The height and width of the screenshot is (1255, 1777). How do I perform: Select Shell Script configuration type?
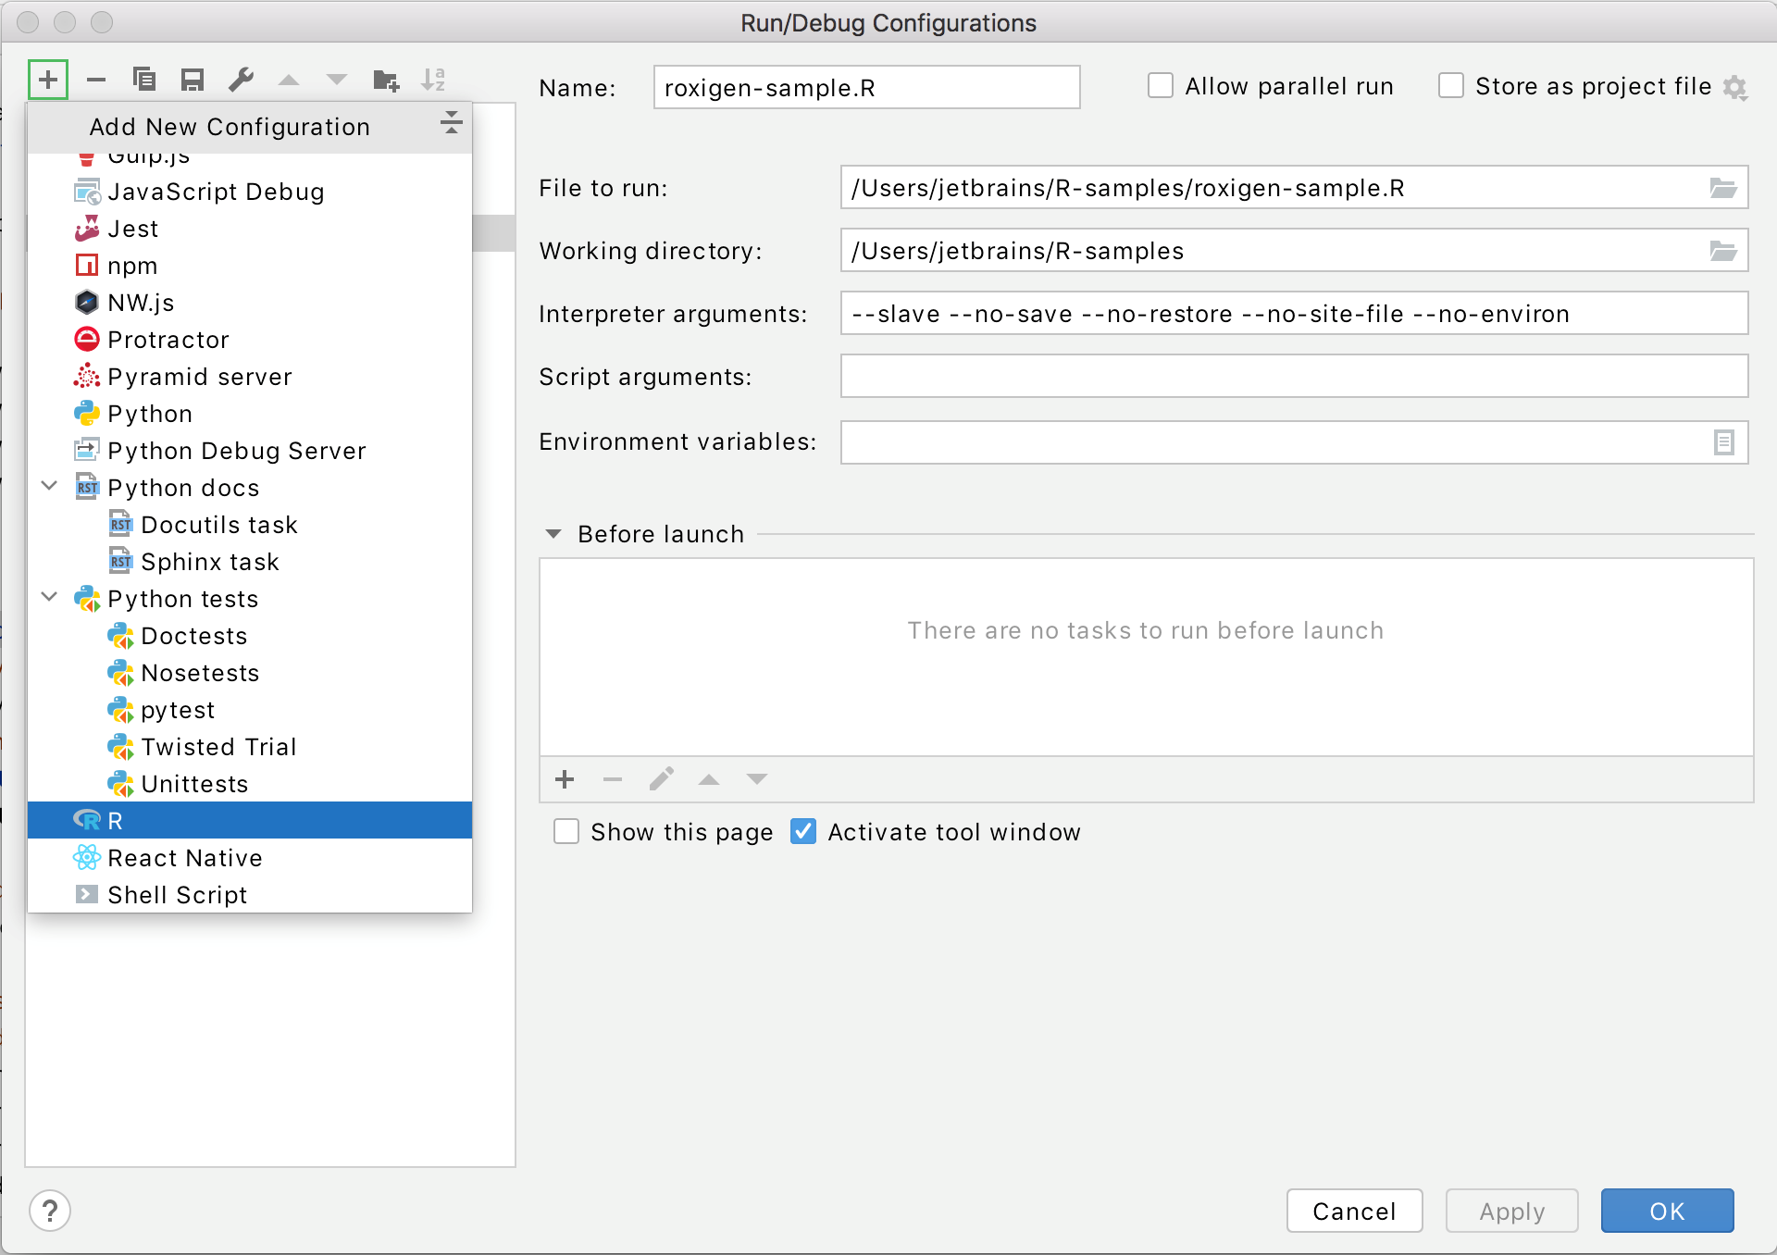(x=177, y=894)
